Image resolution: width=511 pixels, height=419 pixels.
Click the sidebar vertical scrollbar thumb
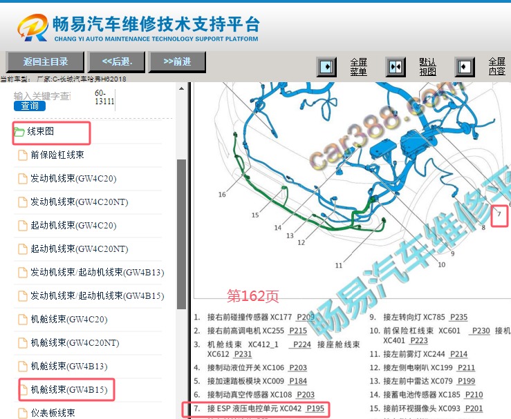click(182, 234)
